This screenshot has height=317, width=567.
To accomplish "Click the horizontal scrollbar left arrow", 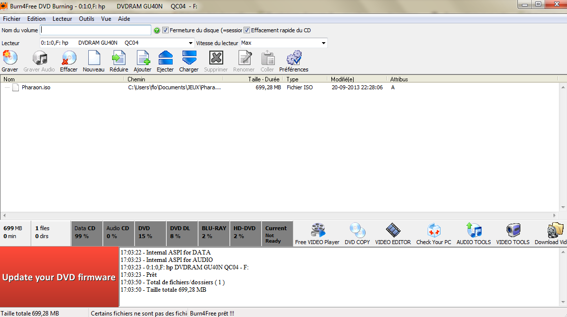I will (x=4, y=215).
